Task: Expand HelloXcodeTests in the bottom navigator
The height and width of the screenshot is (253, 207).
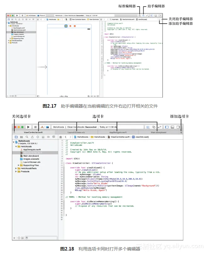Action: 16,168
